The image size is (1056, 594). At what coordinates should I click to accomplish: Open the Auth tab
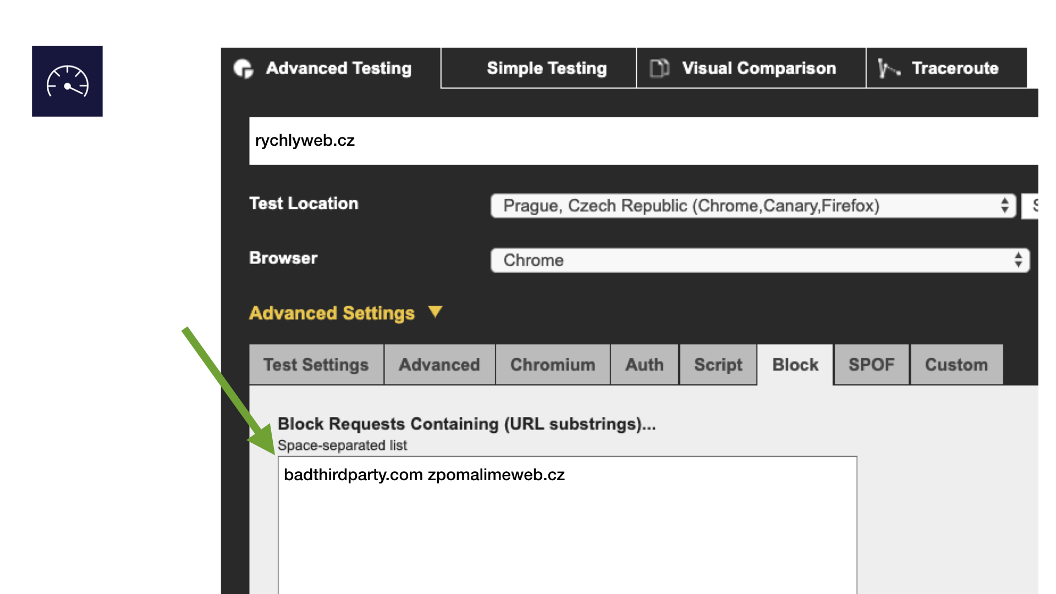(644, 365)
